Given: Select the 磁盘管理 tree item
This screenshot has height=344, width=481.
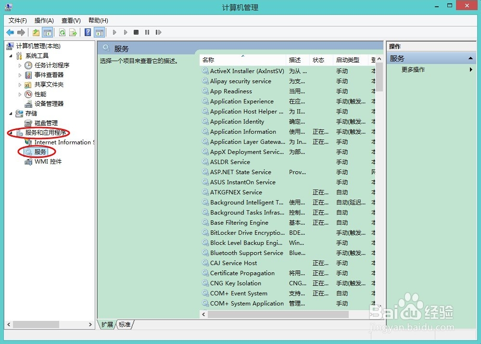Looking at the screenshot, I should coord(46,123).
